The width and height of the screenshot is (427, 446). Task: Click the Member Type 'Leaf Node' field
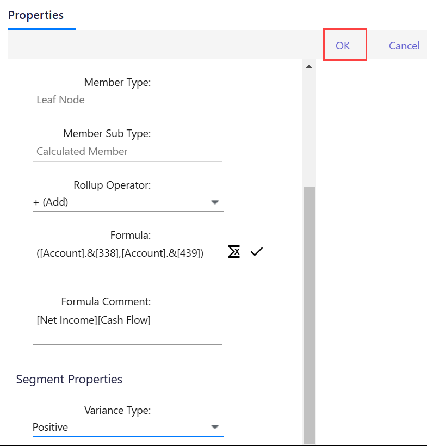127,100
